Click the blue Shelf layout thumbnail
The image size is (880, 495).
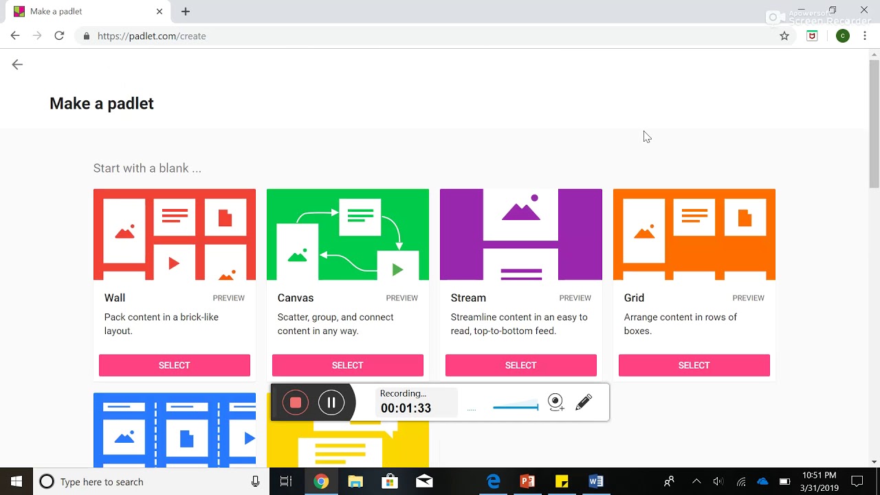click(x=175, y=430)
